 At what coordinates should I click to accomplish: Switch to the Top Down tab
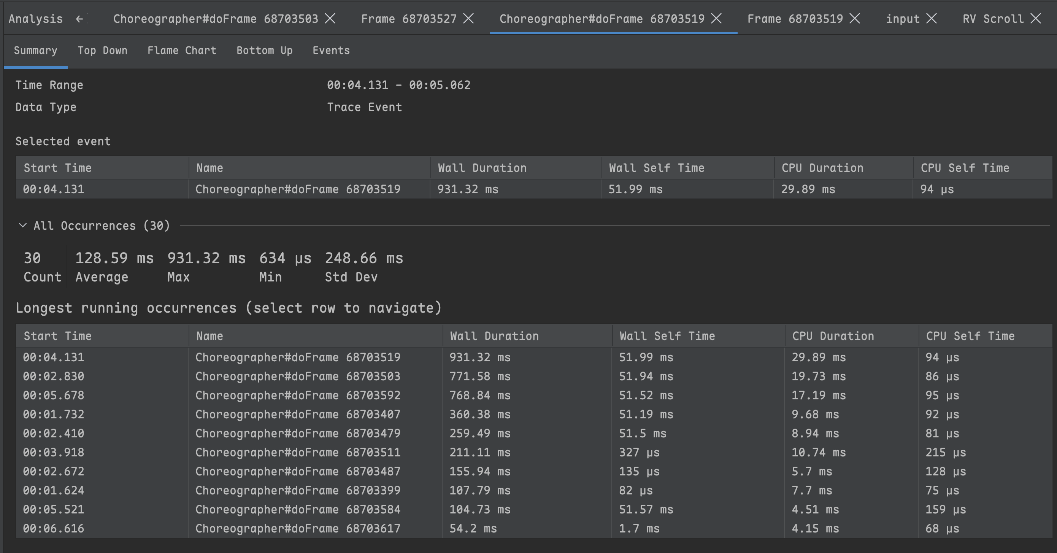pyautogui.click(x=102, y=51)
